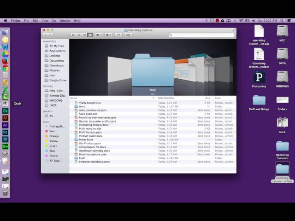295x221 pixels.
Task: Select sales presentation.pptx file
Action: (153, 110)
